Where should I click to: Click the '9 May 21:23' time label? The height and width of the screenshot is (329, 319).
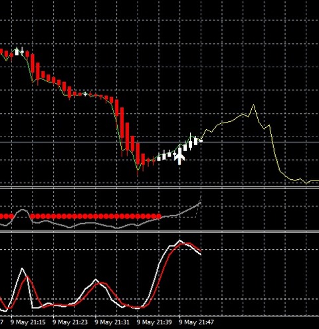point(70,322)
